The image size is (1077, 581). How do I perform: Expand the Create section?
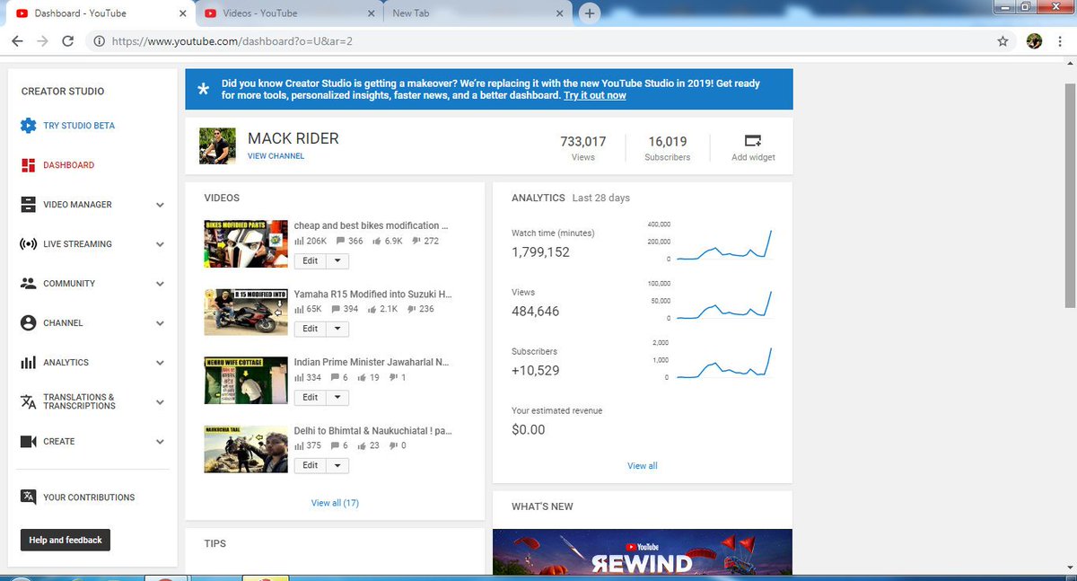click(x=160, y=442)
